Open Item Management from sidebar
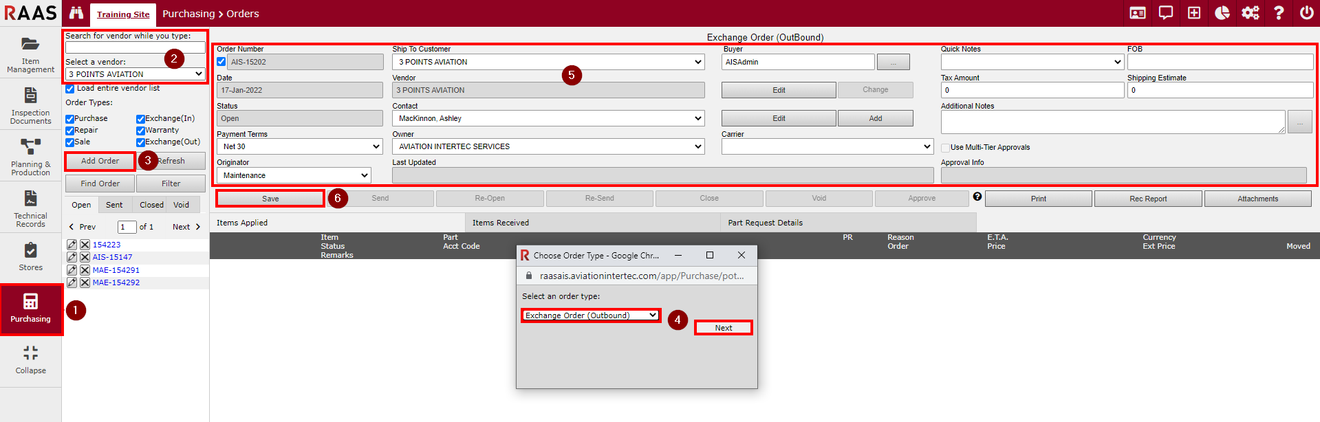 [30, 54]
